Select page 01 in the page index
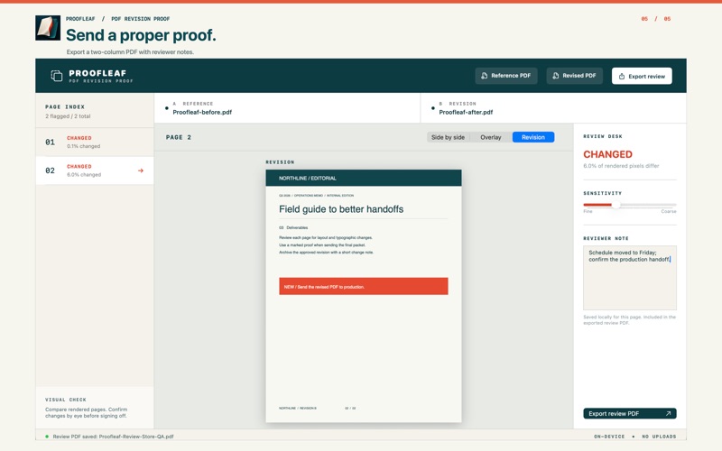Viewport: 722px width, 451px height. tap(95, 143)
